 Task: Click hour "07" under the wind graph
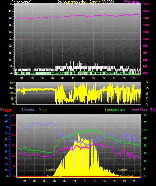(53, 78)
